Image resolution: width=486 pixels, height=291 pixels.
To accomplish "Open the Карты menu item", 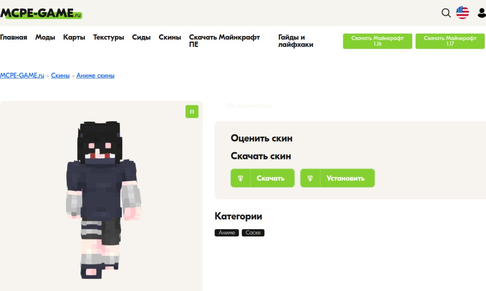I will pyautogui.click(x=74, y=37).
